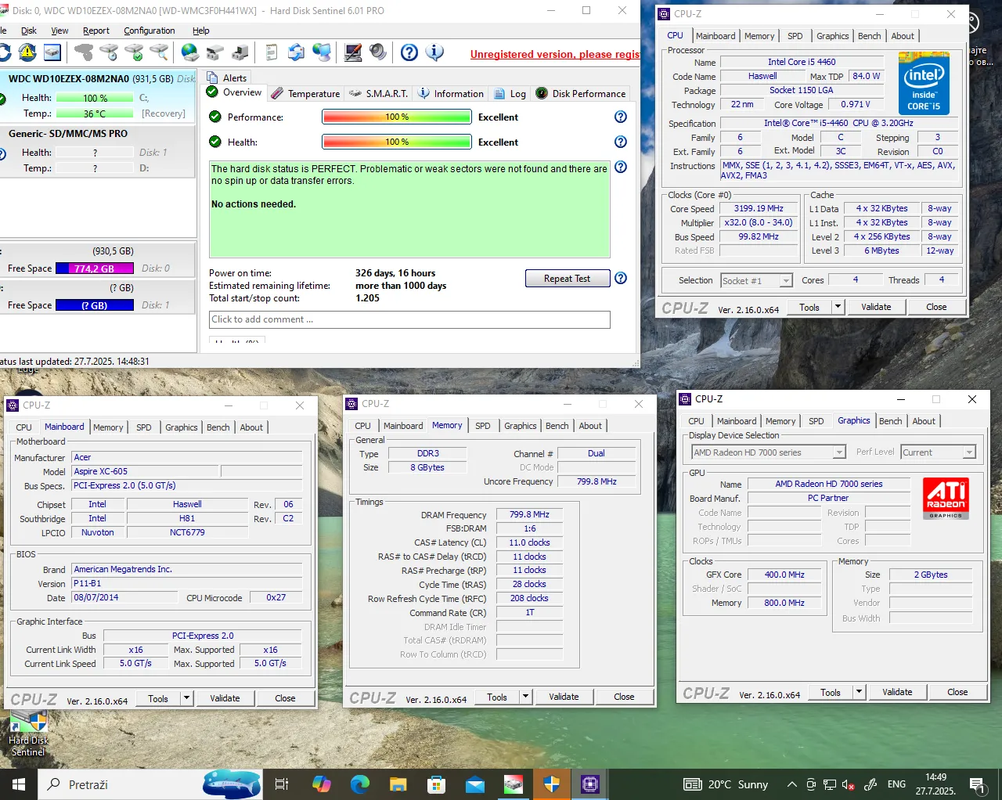Click the refresh arrows toolbar icon

[x=296, y=52]
